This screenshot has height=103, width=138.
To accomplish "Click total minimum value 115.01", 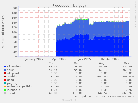I will pos(77,93).
